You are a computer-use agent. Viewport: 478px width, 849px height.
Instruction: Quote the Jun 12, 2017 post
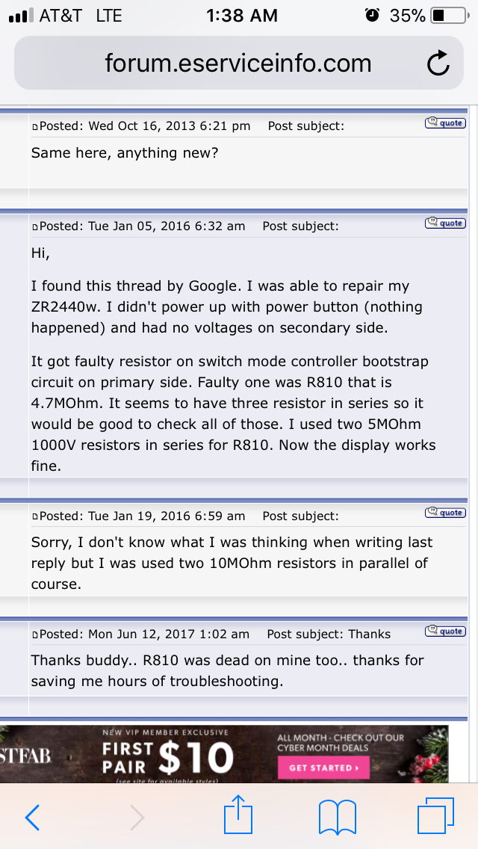pyautogui.click(x=445, y=631)
